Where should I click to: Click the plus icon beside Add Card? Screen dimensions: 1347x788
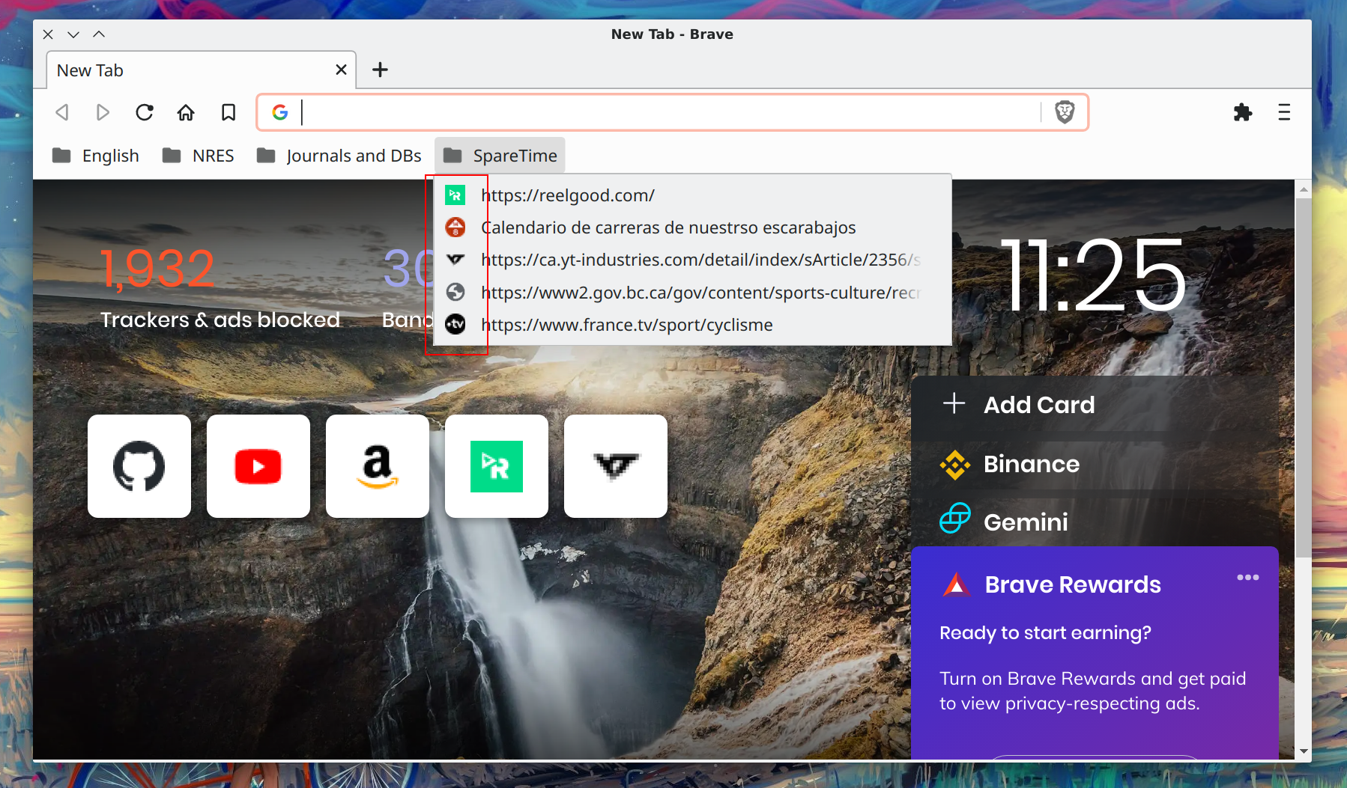coord(954,403)
